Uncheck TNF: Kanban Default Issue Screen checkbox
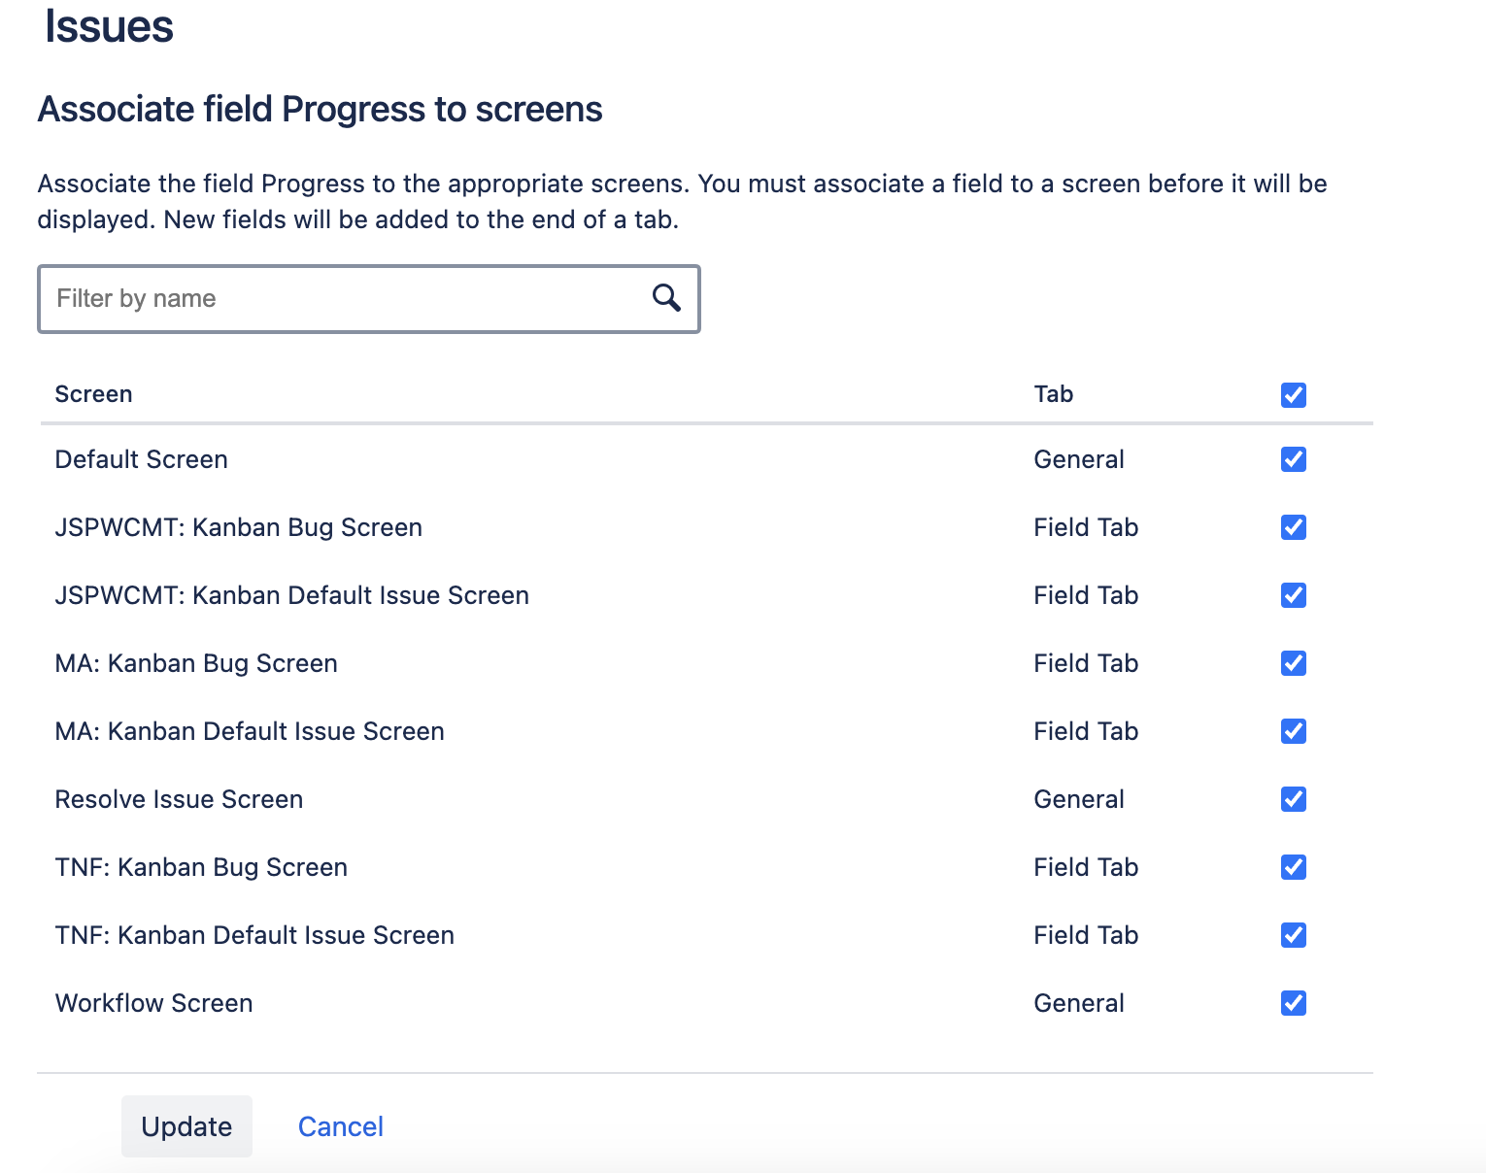The image size is (1486, 1173). (1293, 935)
